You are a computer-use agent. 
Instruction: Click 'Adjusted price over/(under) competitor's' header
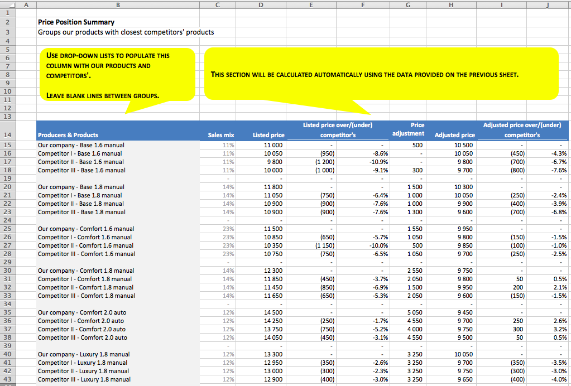pos(522,130)
